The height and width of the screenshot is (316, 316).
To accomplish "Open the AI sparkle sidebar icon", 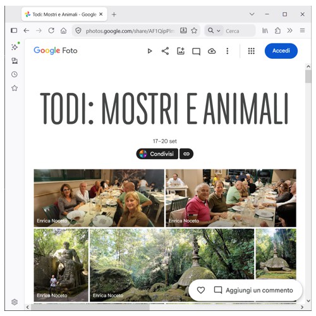I will pos(15,47).
